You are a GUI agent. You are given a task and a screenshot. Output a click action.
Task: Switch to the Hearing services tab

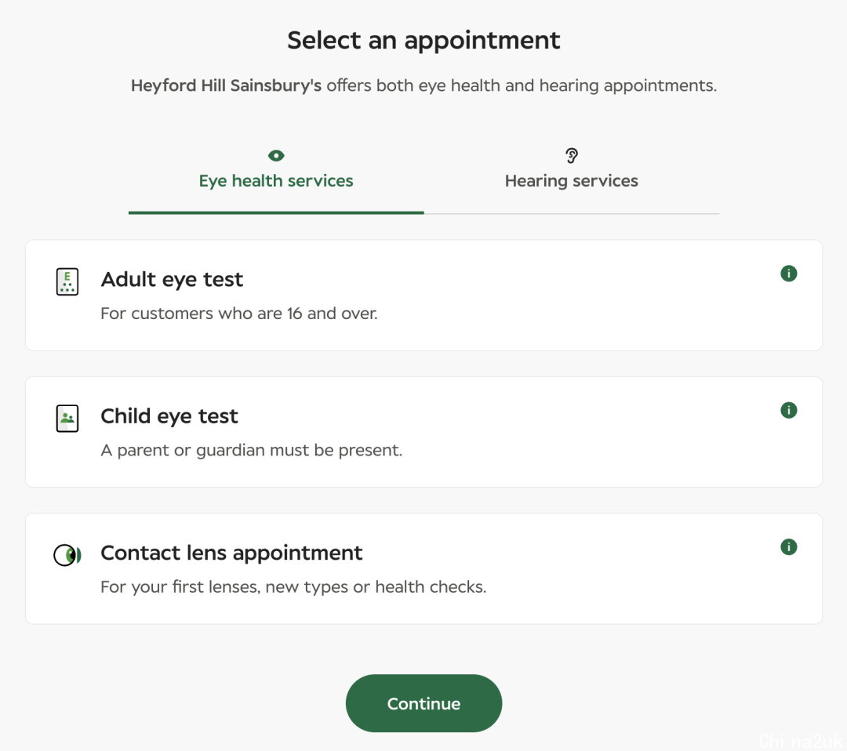[572, 172]
